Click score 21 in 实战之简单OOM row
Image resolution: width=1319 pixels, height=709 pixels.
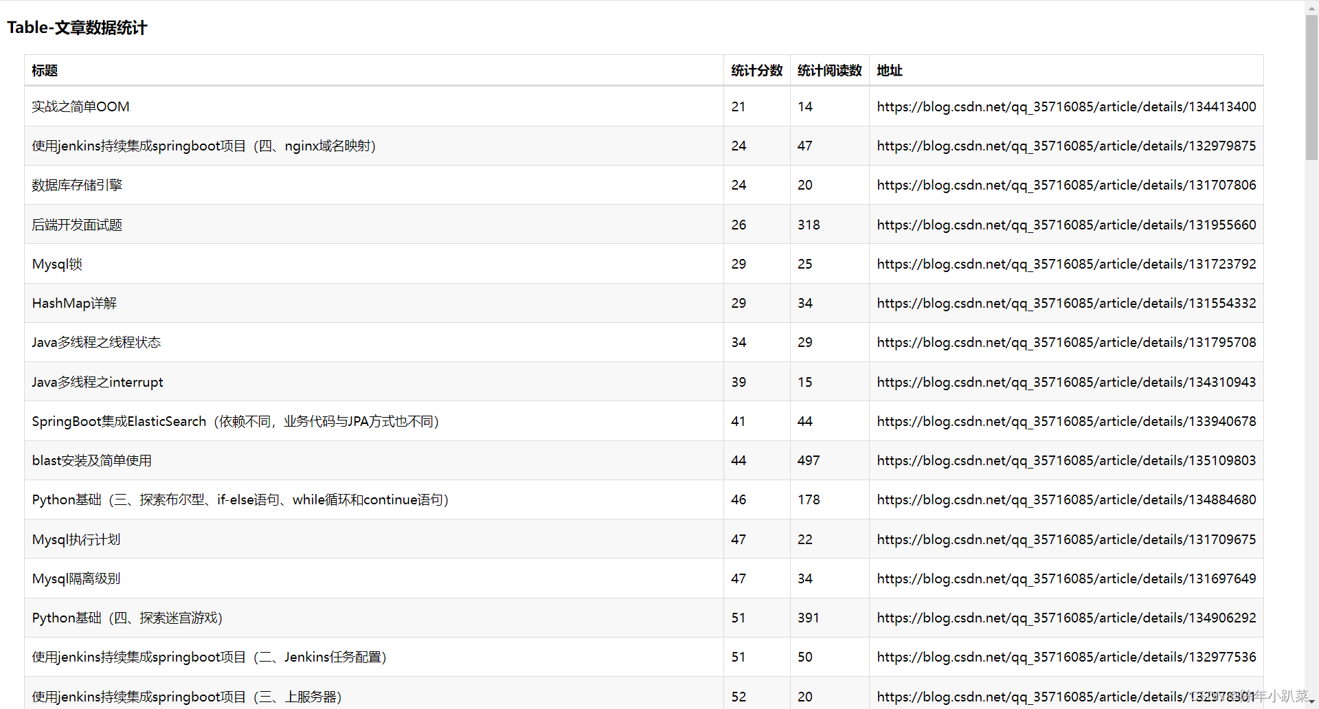[739, 106]
